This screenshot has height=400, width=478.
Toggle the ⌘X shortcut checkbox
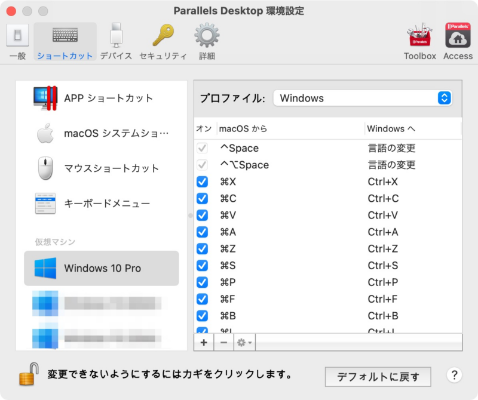[x=202, y=182]
